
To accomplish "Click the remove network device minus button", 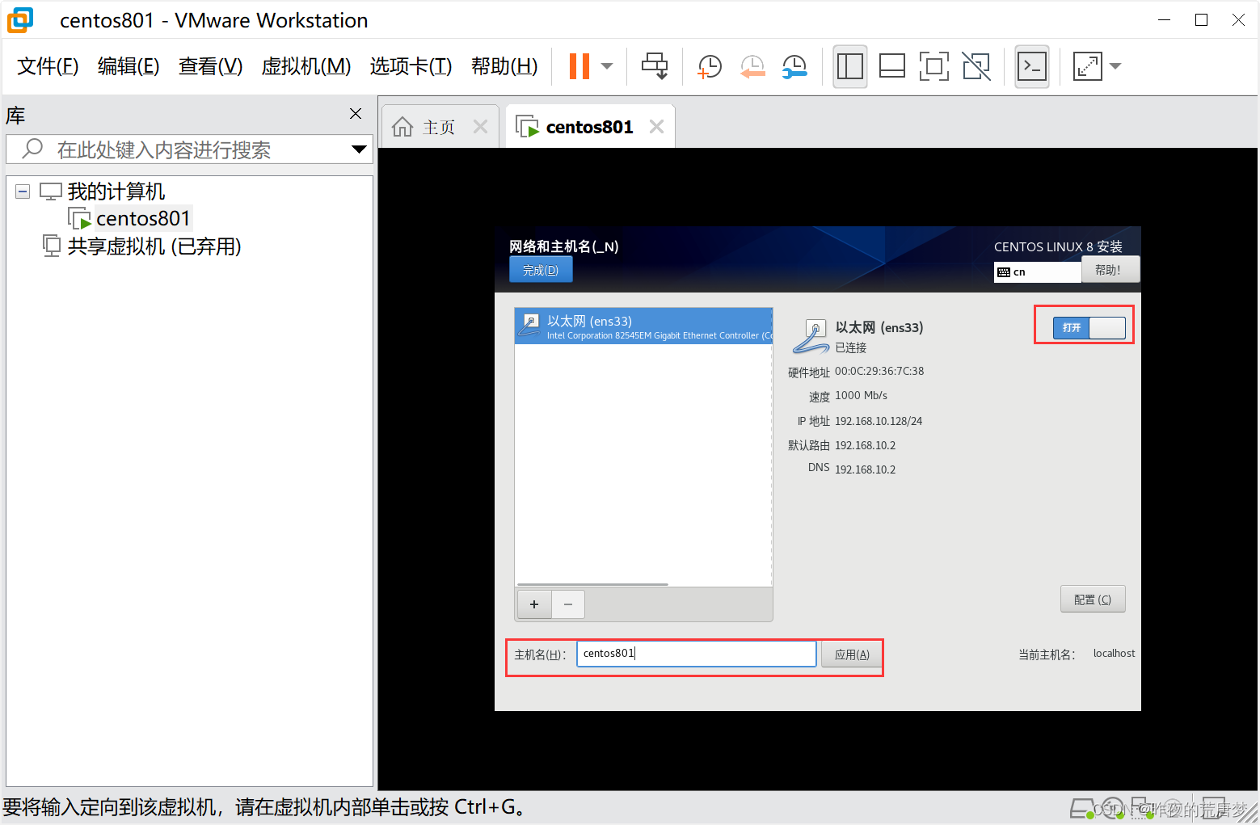I will click(x=568, y=604).
